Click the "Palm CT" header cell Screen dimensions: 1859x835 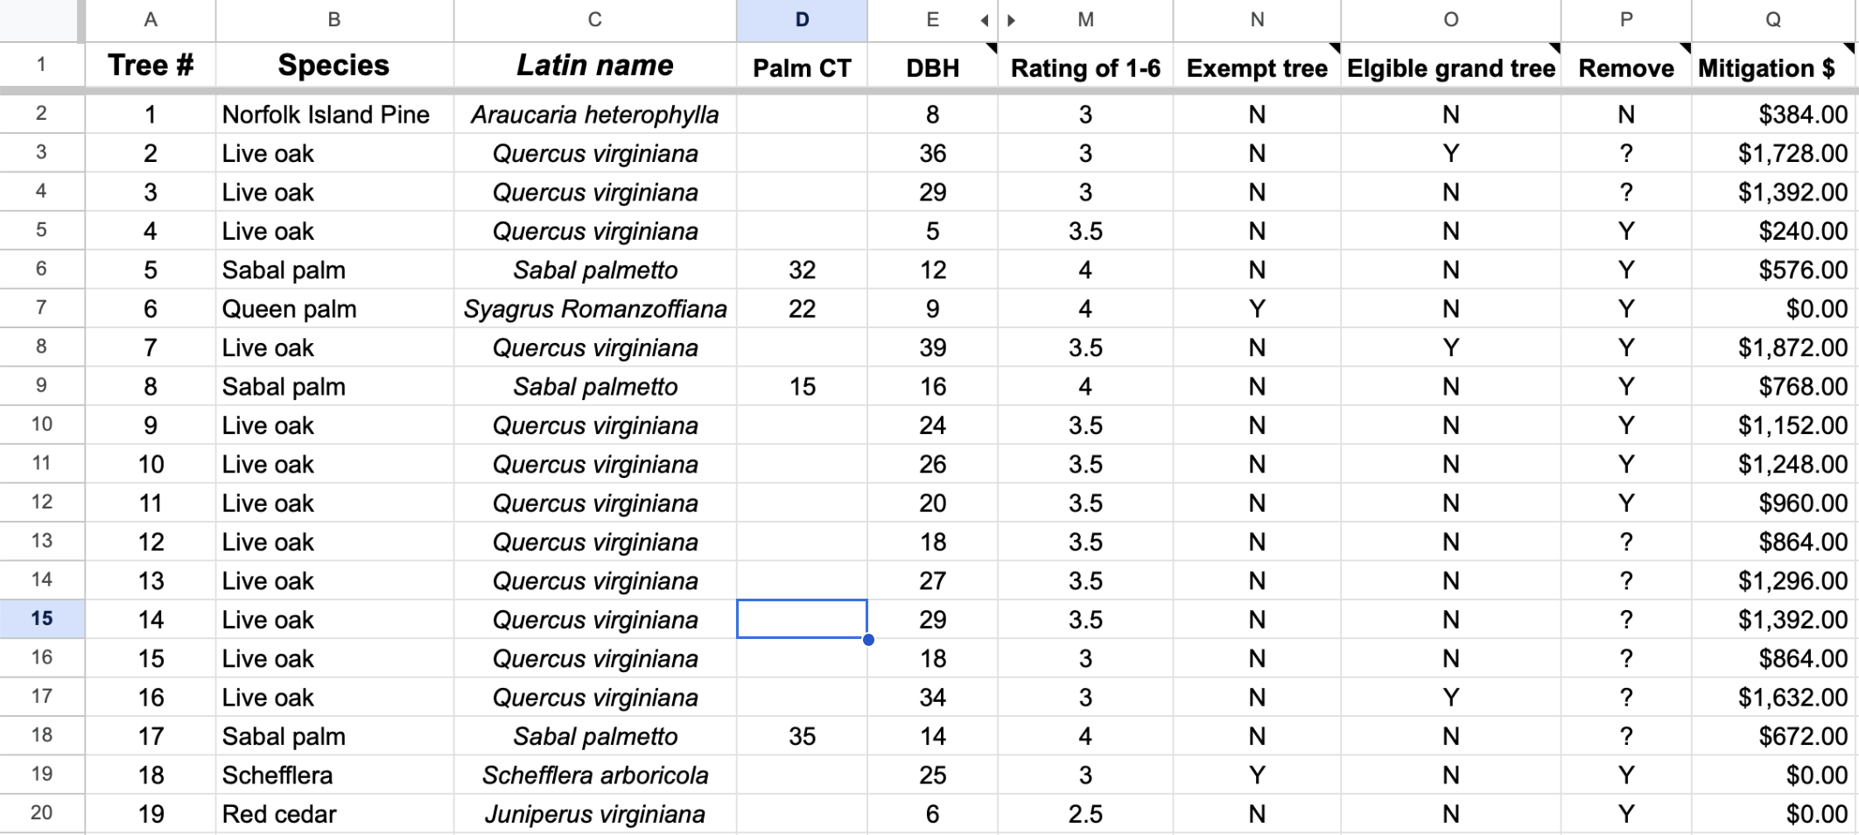802,68
